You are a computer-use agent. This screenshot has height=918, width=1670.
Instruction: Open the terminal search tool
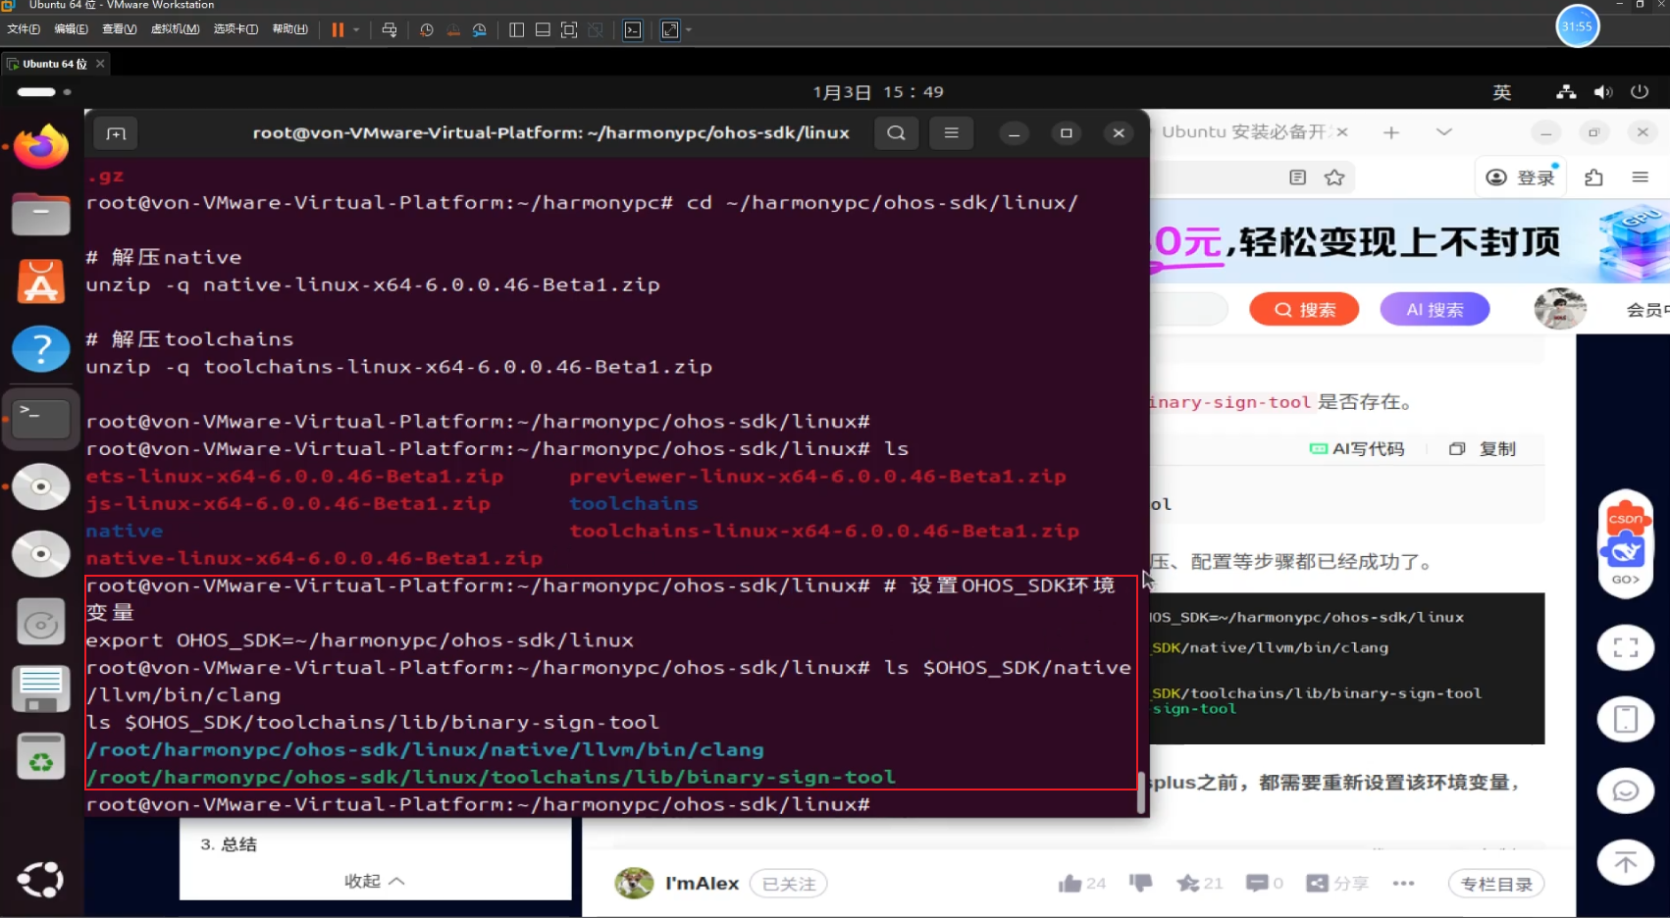tap(895, 133)
